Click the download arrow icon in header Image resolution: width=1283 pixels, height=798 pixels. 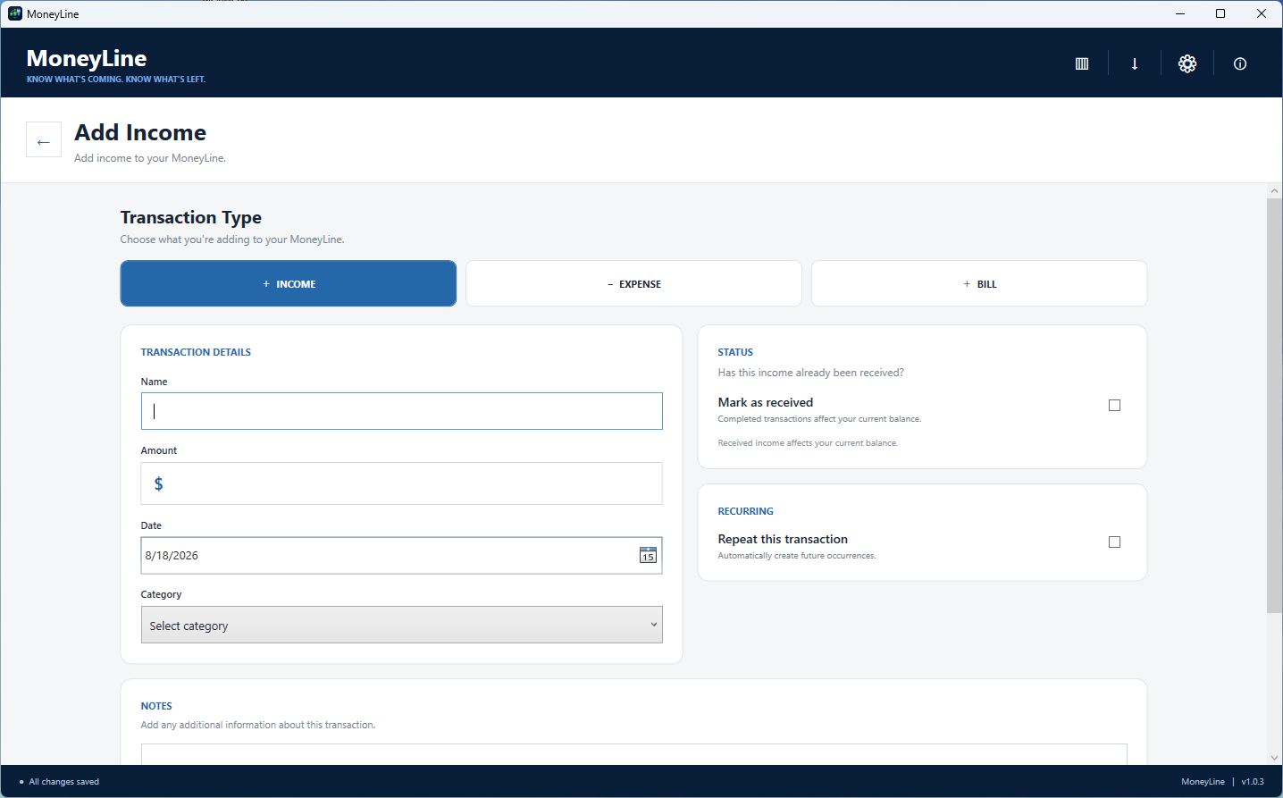(1135, 63)
